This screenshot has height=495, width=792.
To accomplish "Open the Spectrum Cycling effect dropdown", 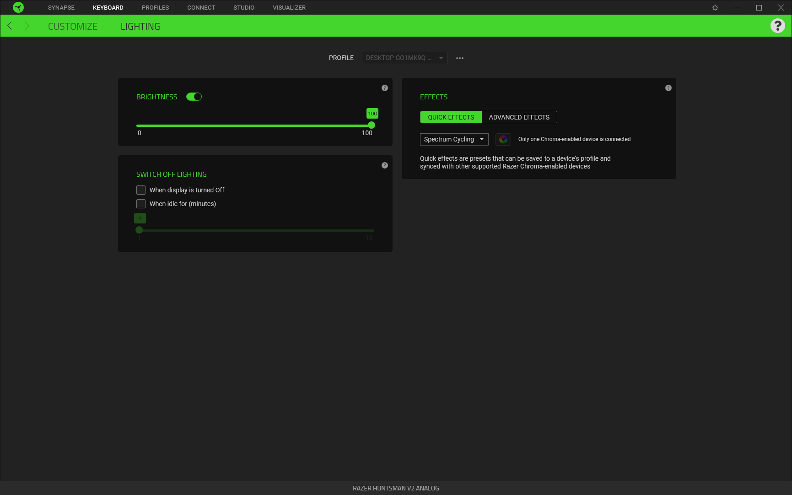I will click(454, 139).
